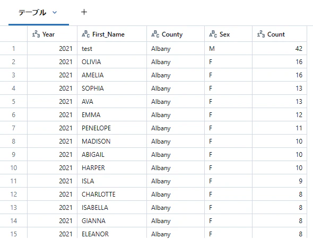313x239 pixels.
Task: Select the OLIVIA name cell
Action: [x=112, y=62]
